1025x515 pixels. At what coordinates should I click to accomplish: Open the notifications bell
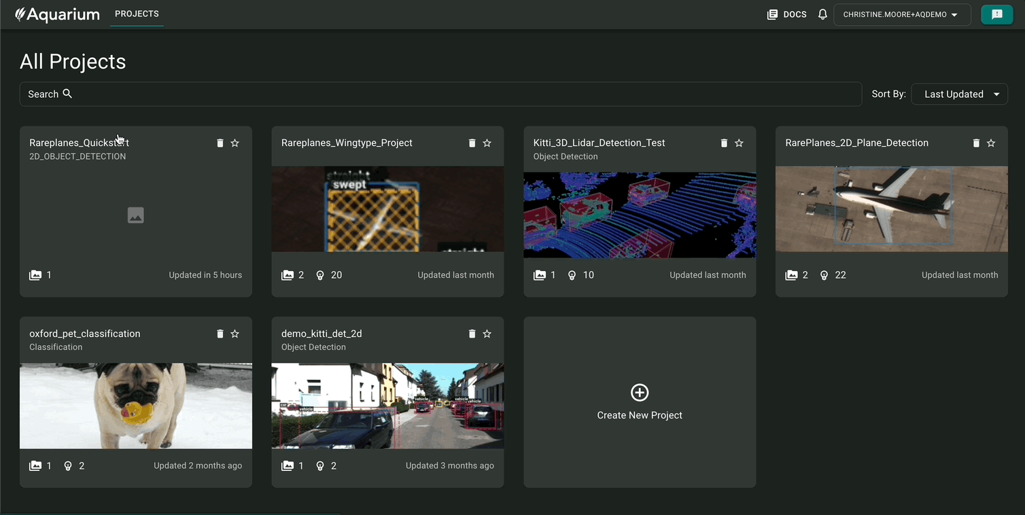pyautogui.click(x=822, y=14)
